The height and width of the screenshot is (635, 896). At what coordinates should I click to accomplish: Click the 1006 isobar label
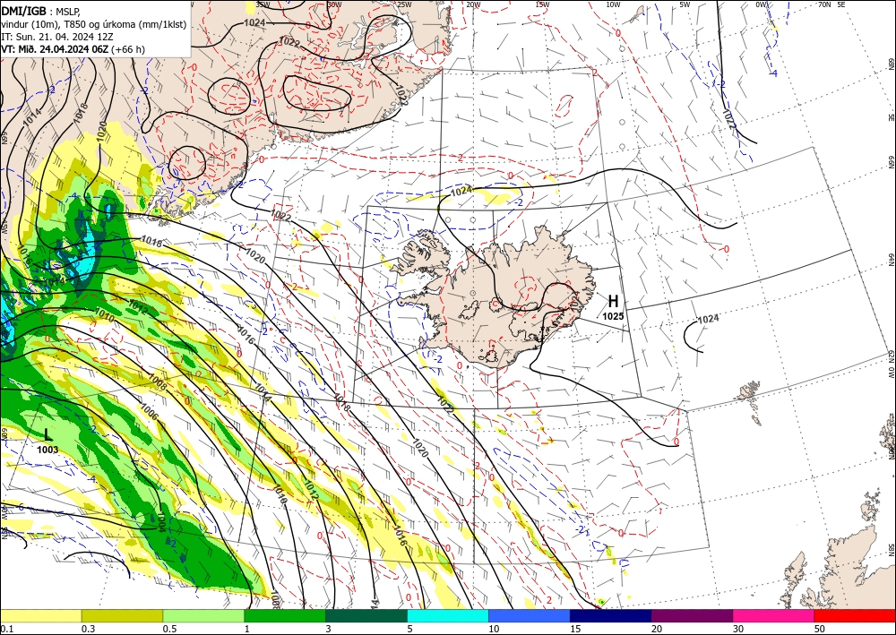coord(149,412)
